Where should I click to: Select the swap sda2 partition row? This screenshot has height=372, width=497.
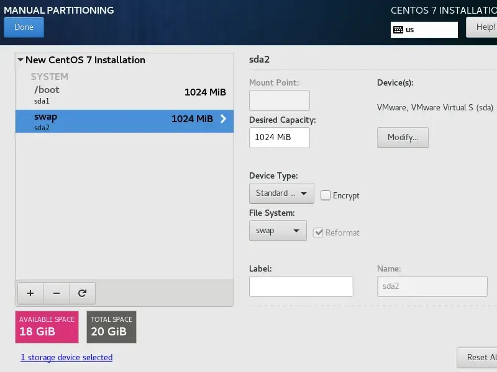[125, 121]
